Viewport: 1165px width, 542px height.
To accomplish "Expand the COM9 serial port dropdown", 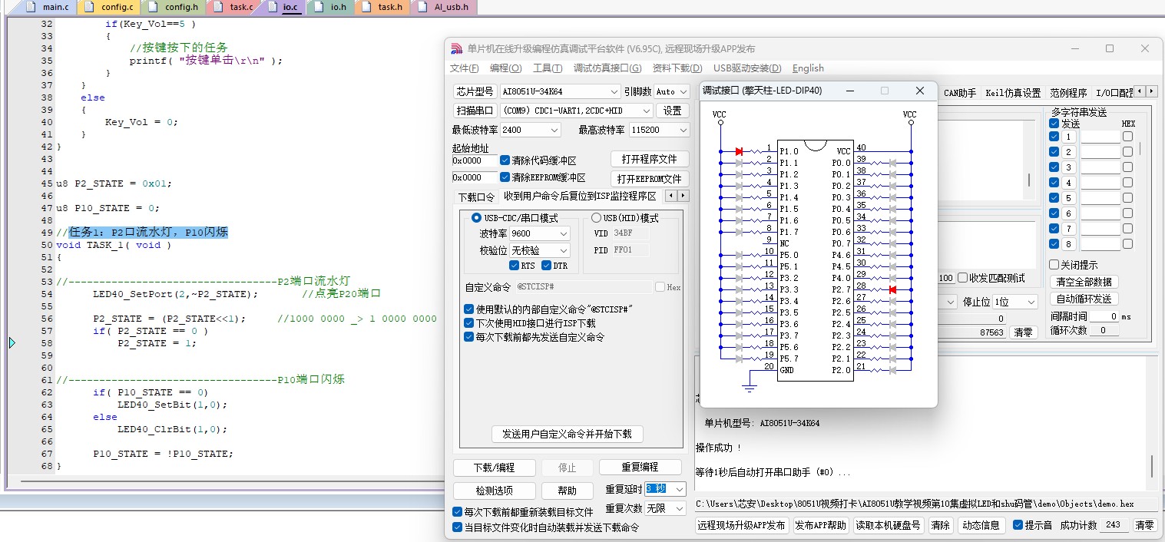I will click(576, 111).
